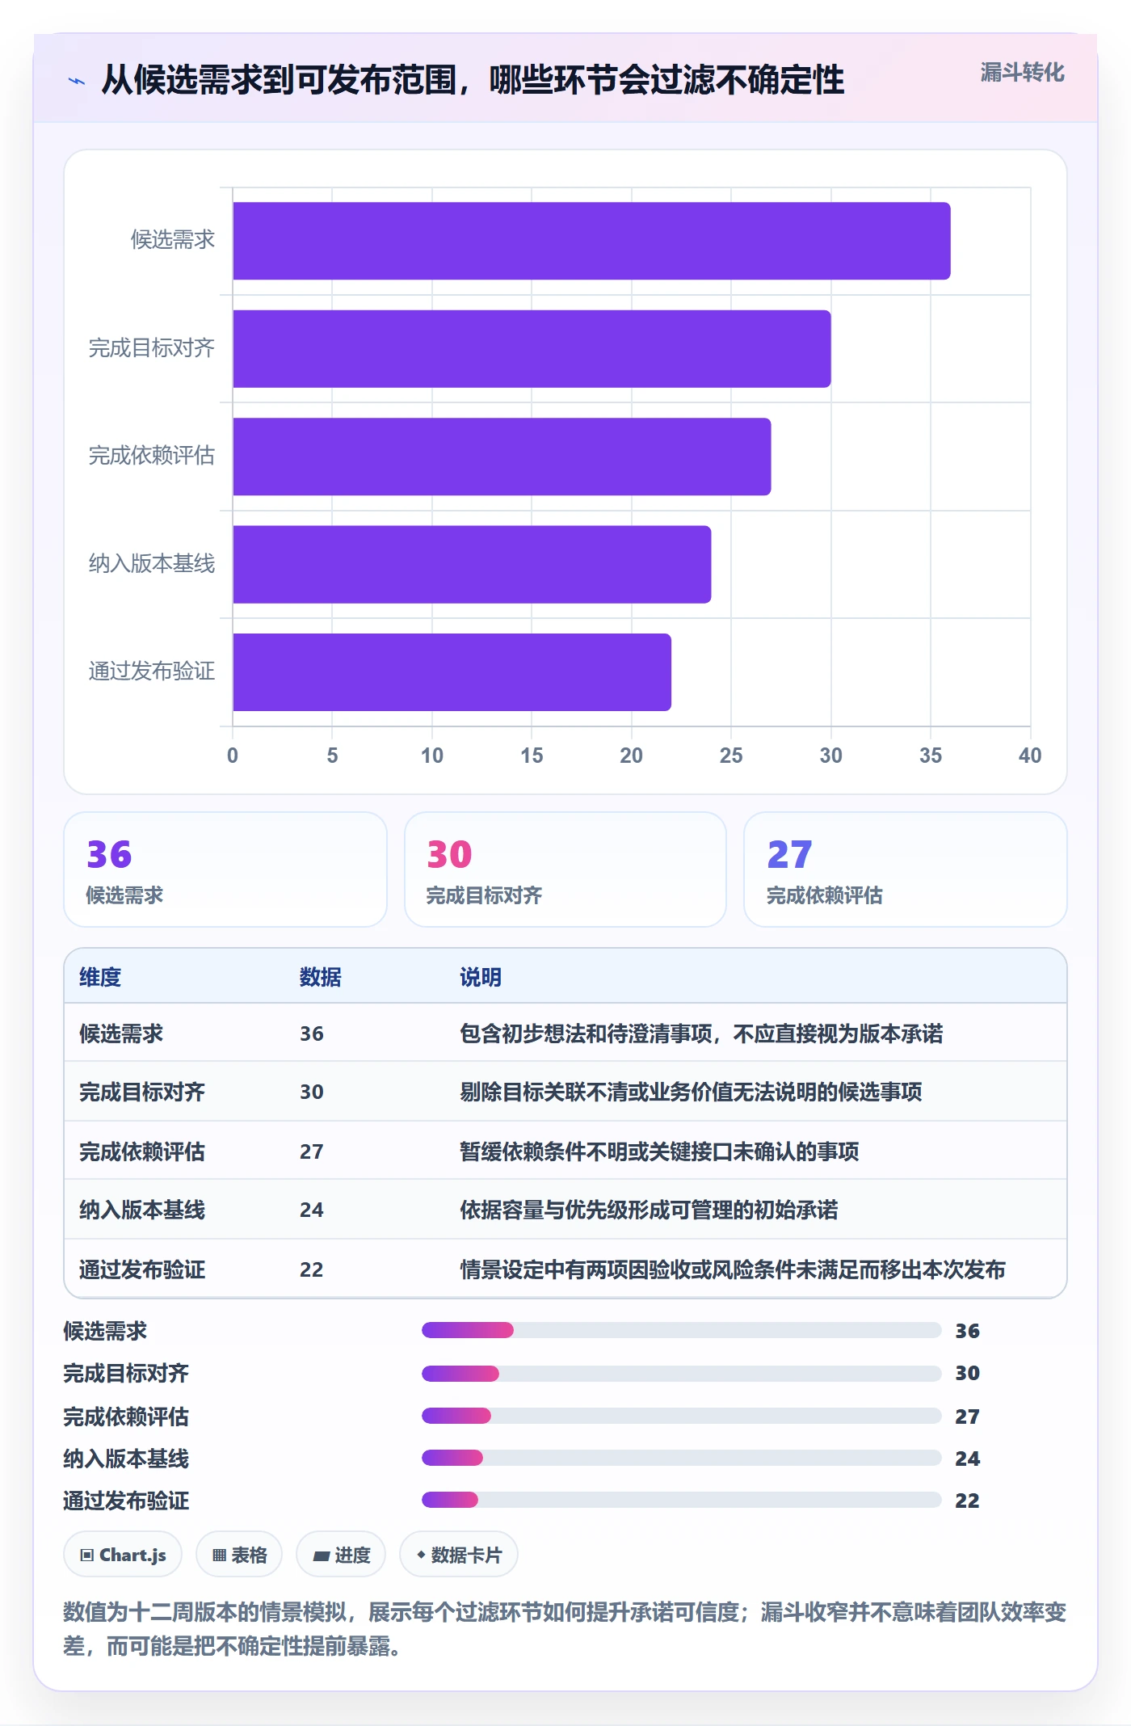The image size is (1131, 1726).
Task: Click the footer note starting 数值为十二周版本
Action: [x=565, y=1629]
